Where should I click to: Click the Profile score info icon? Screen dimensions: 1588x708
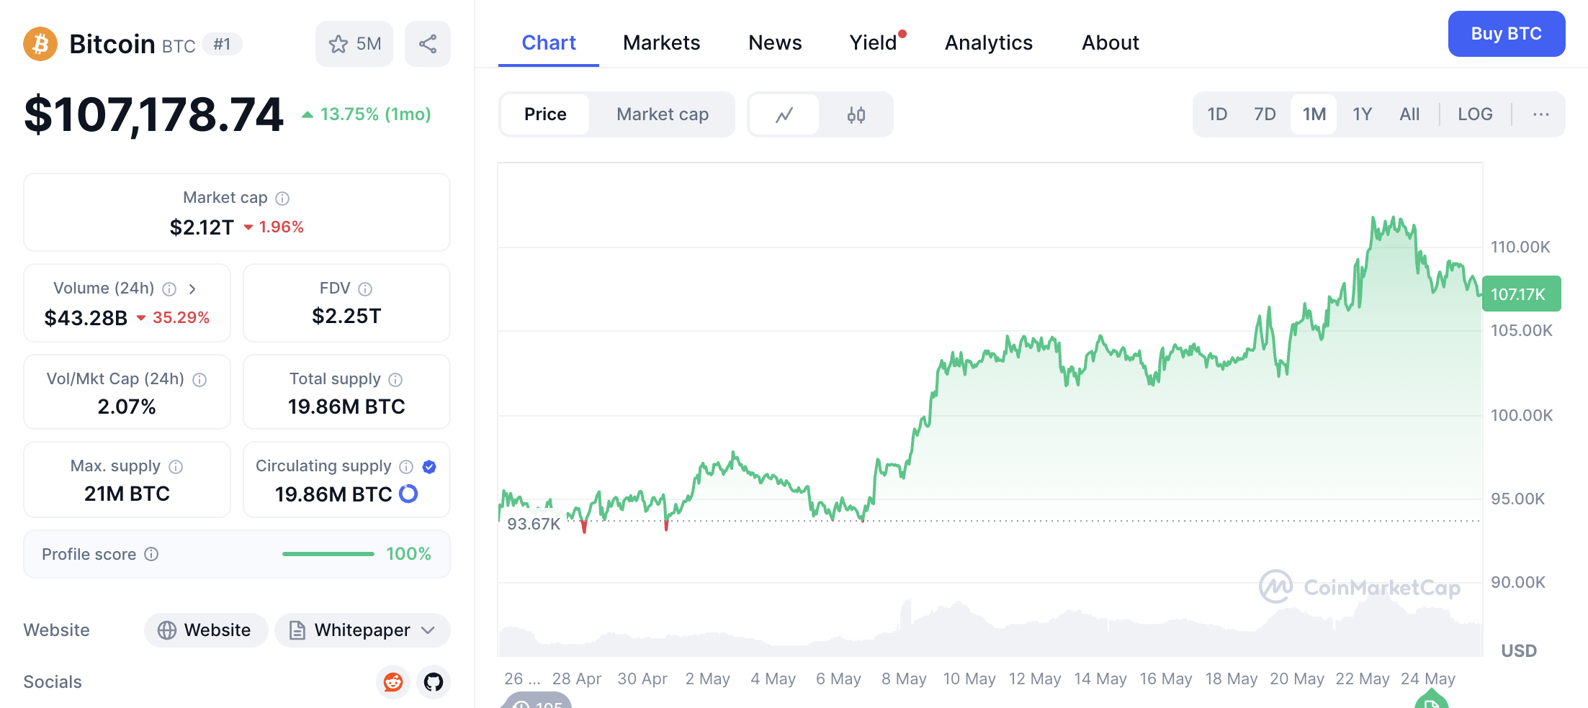[151, 554]
